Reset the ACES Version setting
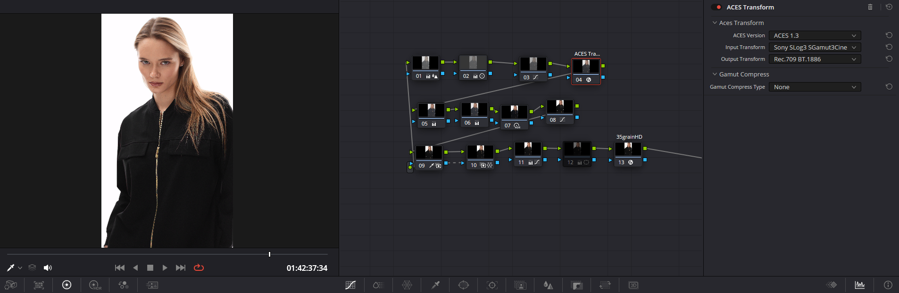The height and width of the screenshot is (293, 899). [x=889, y=35]
